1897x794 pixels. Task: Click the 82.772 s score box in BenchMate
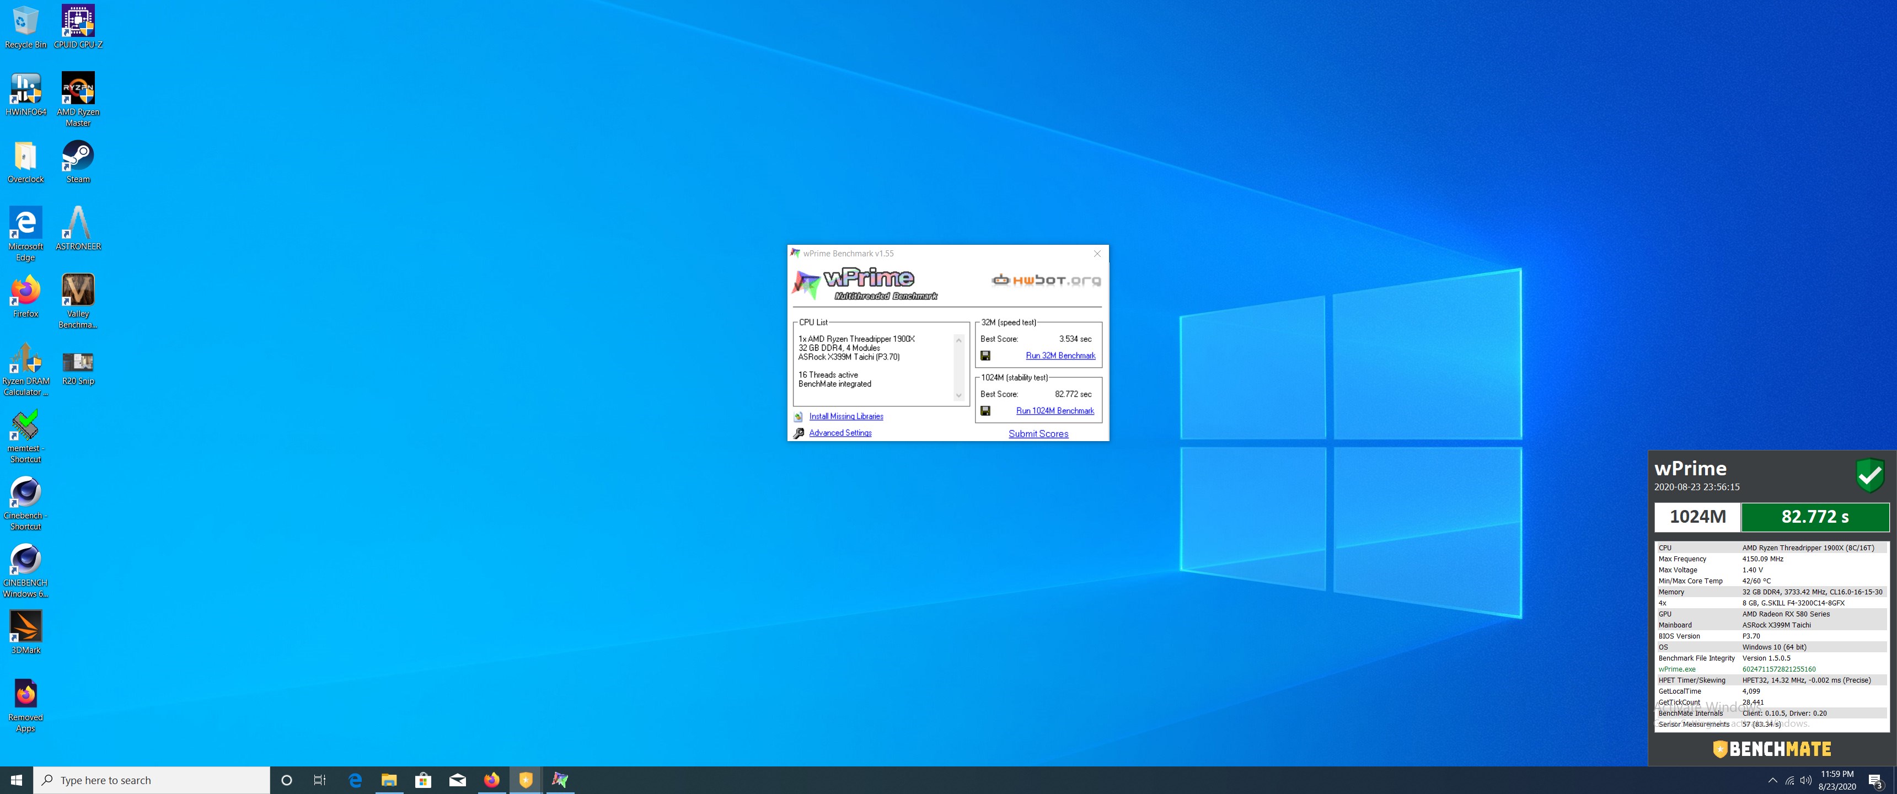1815,517
